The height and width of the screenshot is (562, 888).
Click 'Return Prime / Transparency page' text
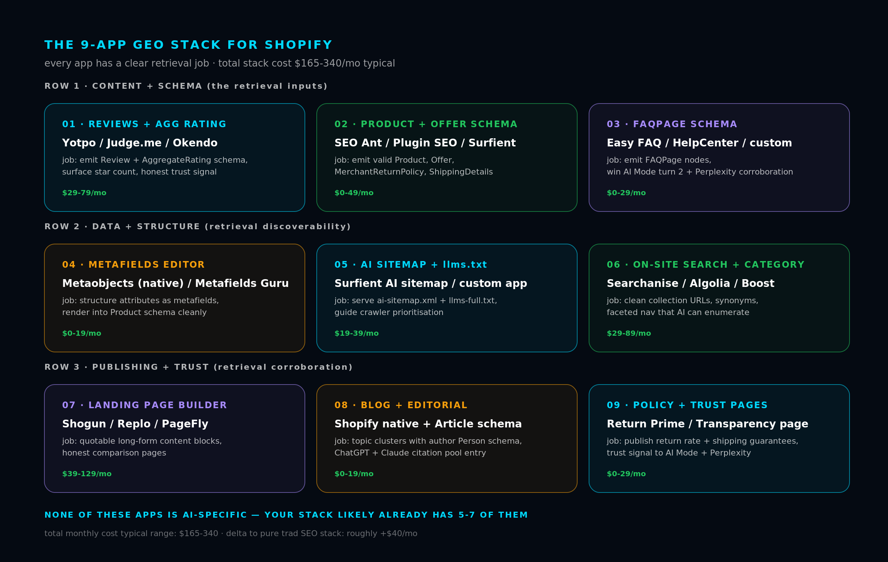(707, 424)
